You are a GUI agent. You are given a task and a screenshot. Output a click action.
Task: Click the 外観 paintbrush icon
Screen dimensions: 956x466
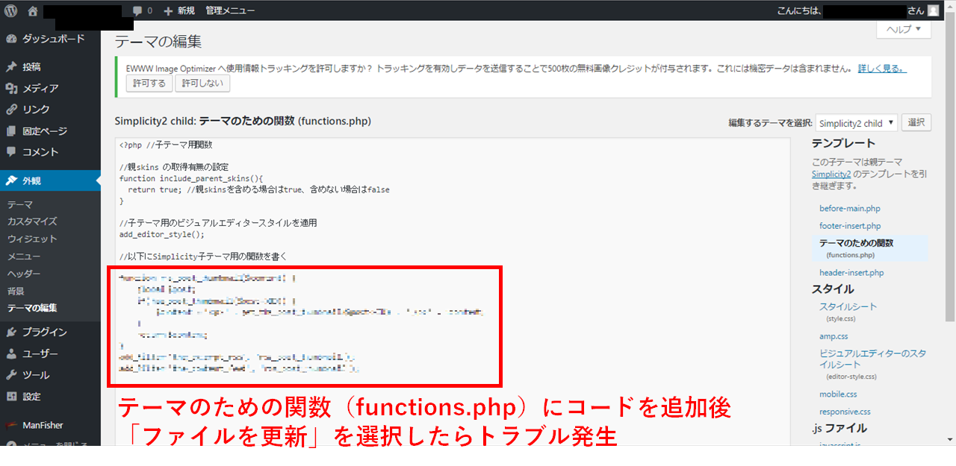(11, 180)
